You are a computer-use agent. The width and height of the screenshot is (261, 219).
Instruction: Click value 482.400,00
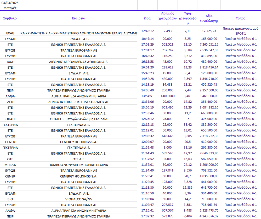pyautogui.click(x=209, y=62)
